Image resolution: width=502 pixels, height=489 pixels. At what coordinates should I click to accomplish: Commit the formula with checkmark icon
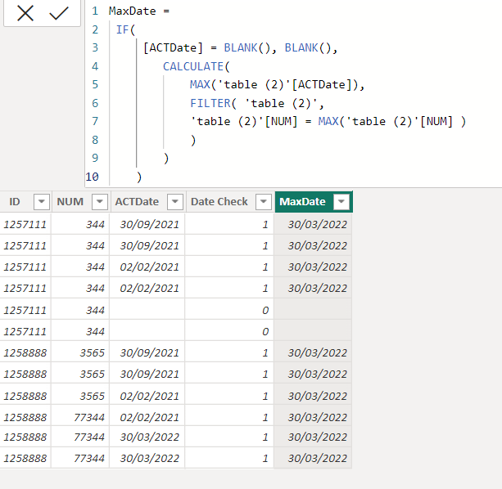[x=59, y=13]
